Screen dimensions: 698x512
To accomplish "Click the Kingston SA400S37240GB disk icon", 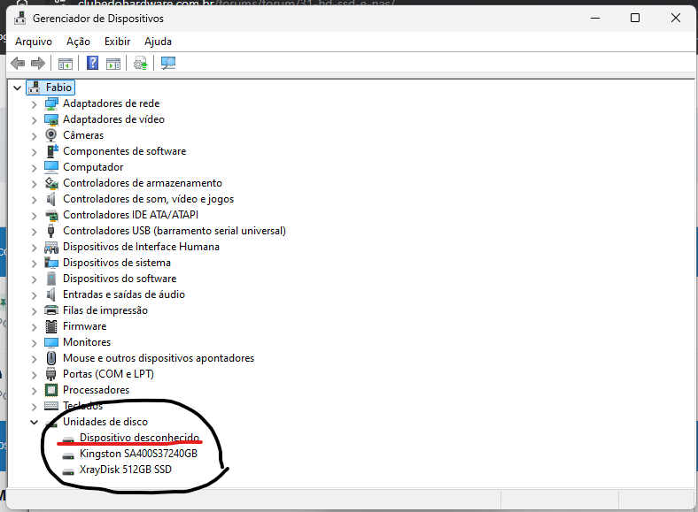I will tap(68, 455).
